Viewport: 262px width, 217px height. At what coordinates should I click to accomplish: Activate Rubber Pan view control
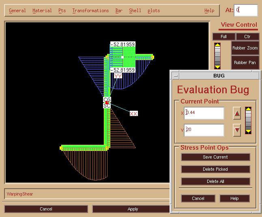[245, 62]
